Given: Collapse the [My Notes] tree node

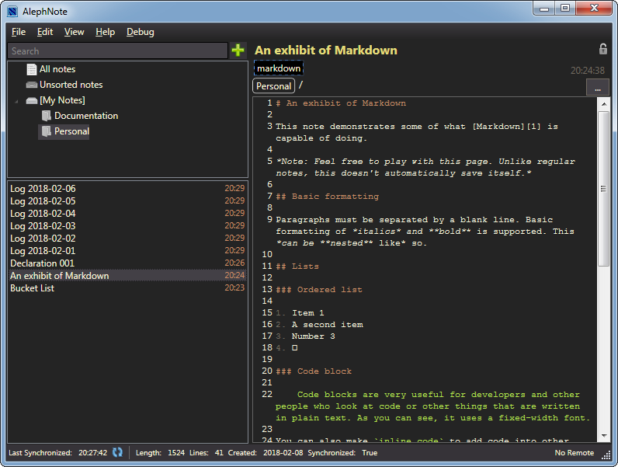Looking at the screenshot, I should click(x=16, y=101).
